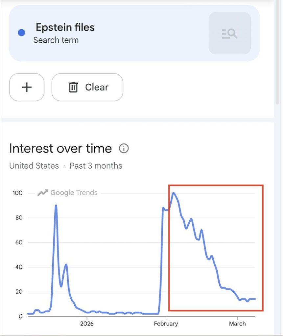Open the info tooltip beside Interest over time
The image size is (283, 336).
click(x=124, y=149)
